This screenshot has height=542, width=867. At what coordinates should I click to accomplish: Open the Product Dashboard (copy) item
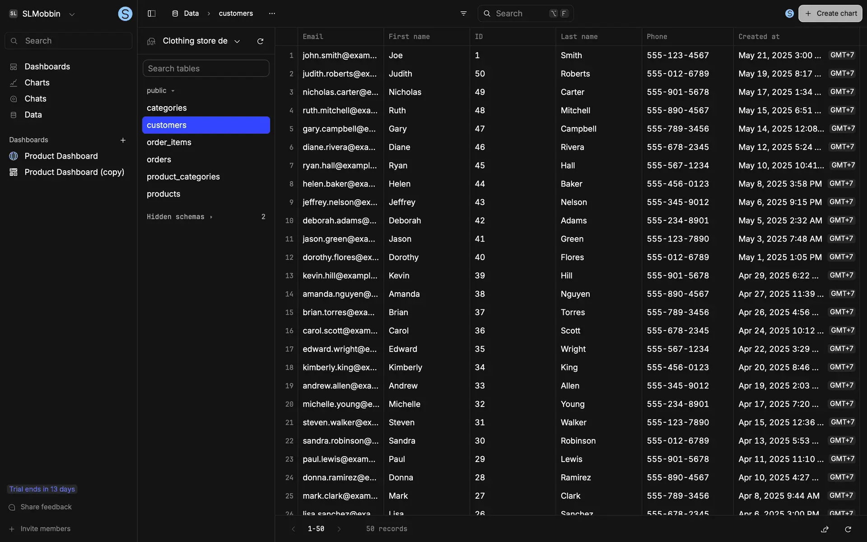pos(74,172)
